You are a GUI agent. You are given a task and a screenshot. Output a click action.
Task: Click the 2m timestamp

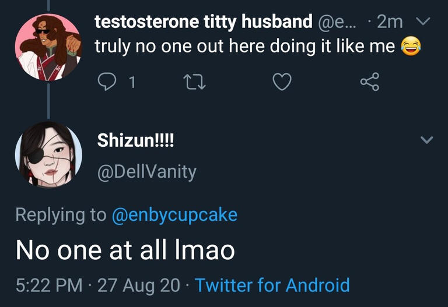coord(390,22)
